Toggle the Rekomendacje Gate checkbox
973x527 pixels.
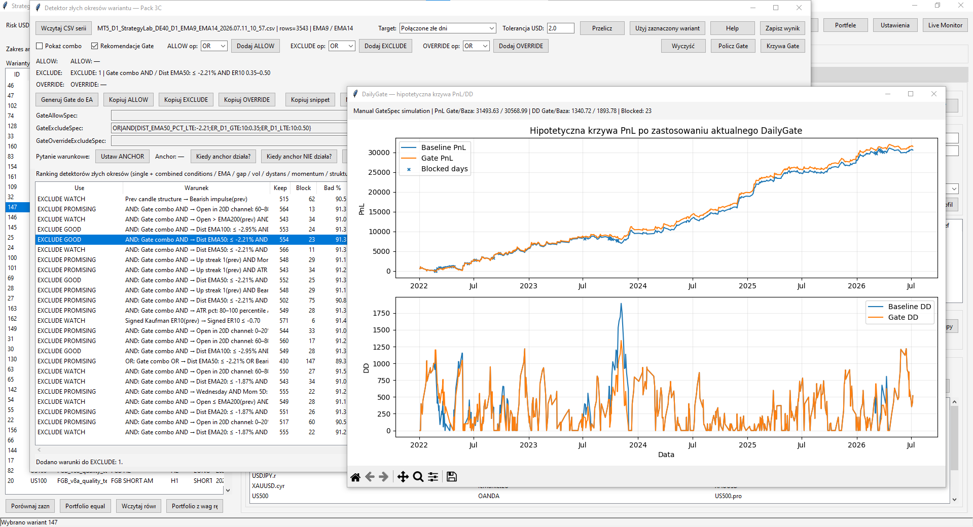pyautogui.click(x=94, y=46)
